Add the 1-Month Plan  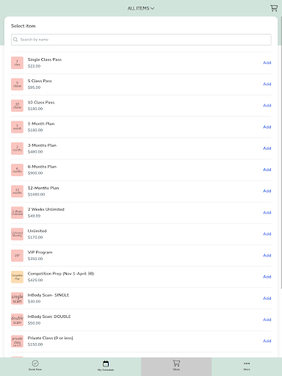click(267, 127)
